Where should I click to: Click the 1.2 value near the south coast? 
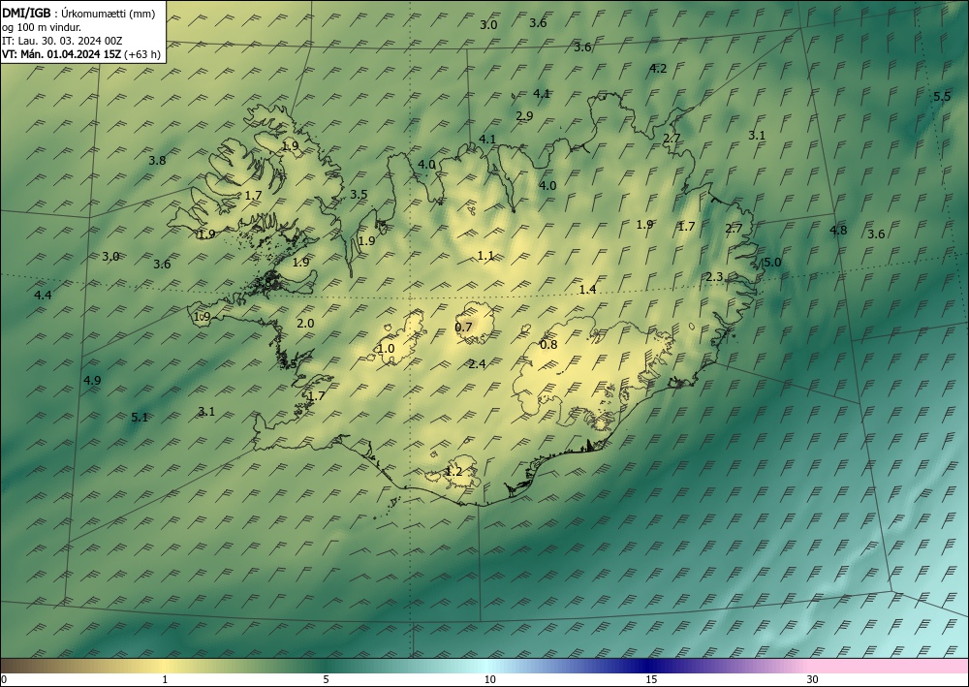[x=453, y=471]
